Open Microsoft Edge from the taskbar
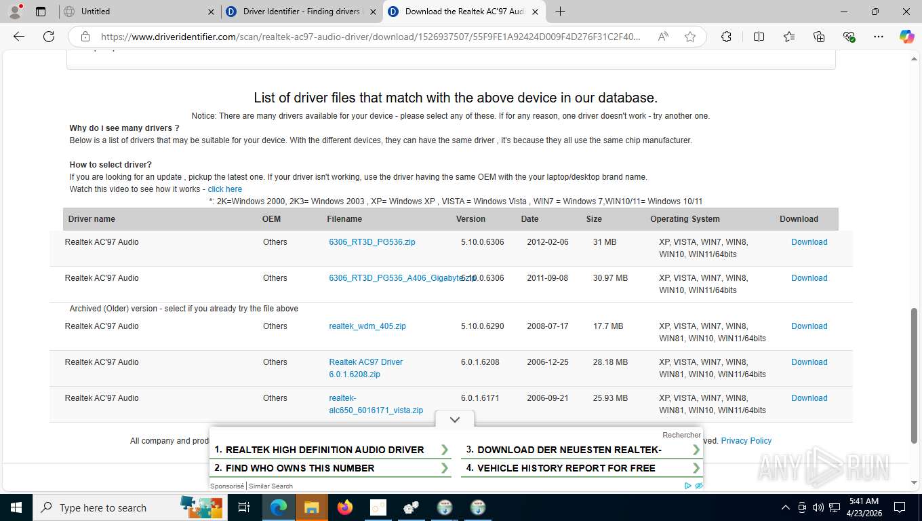The image size is (922, 521). (279, 507)
